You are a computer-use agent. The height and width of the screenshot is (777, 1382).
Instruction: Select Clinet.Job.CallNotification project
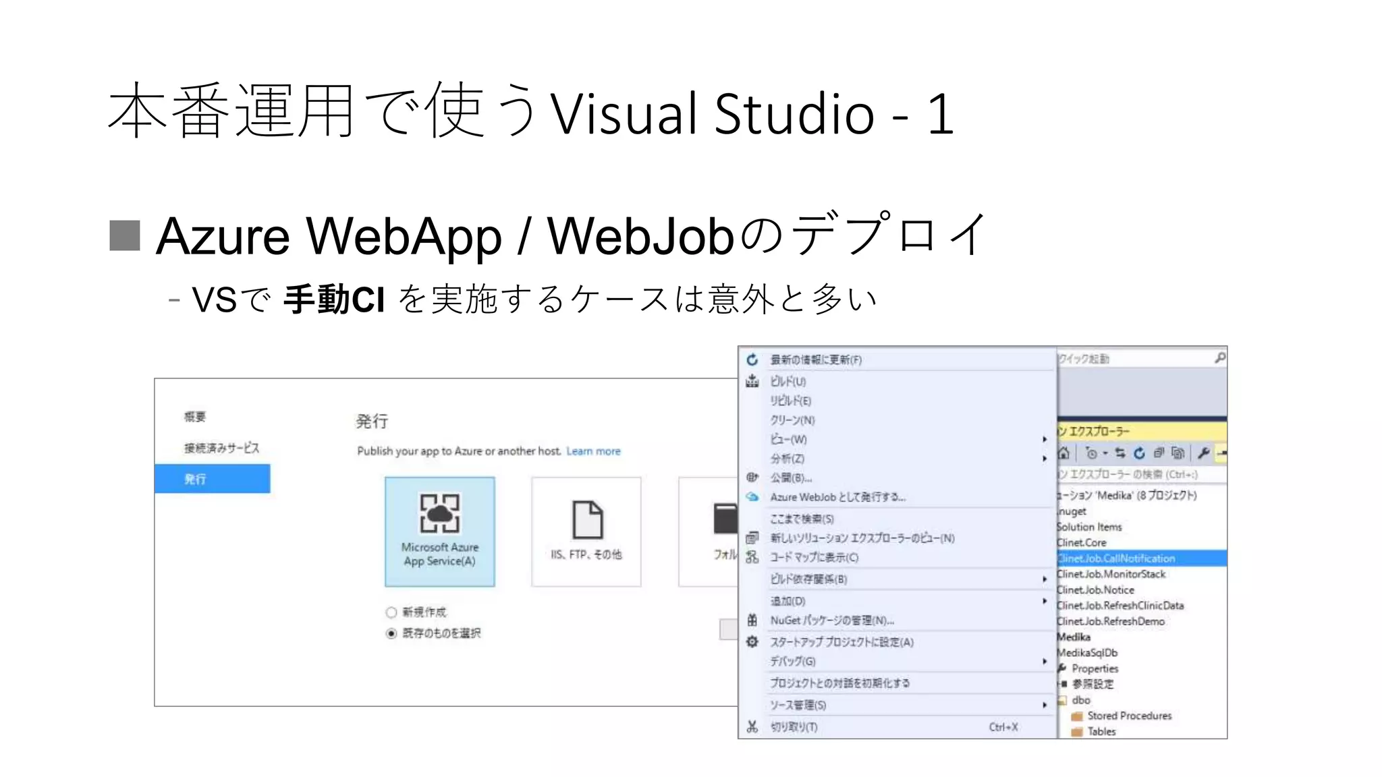click(1142, 558)
